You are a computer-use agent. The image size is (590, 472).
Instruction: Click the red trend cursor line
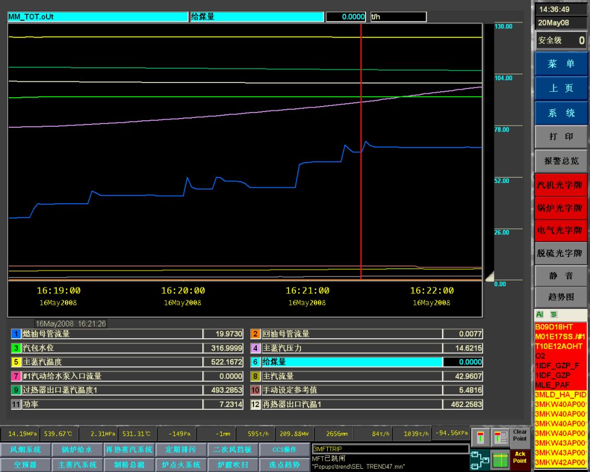pyautogui.click(x=361, y=152)
